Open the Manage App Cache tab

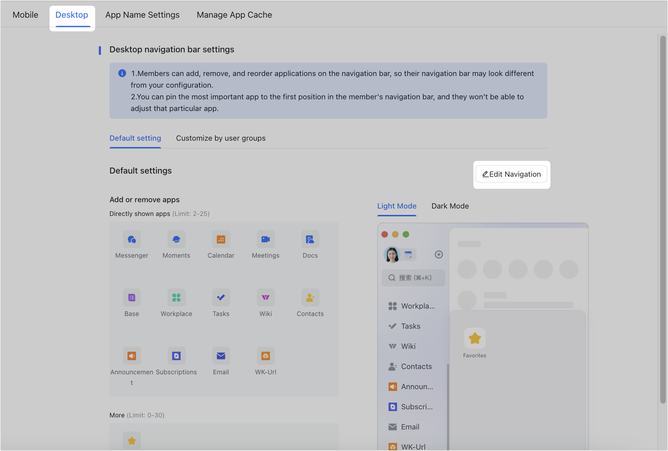234,15
